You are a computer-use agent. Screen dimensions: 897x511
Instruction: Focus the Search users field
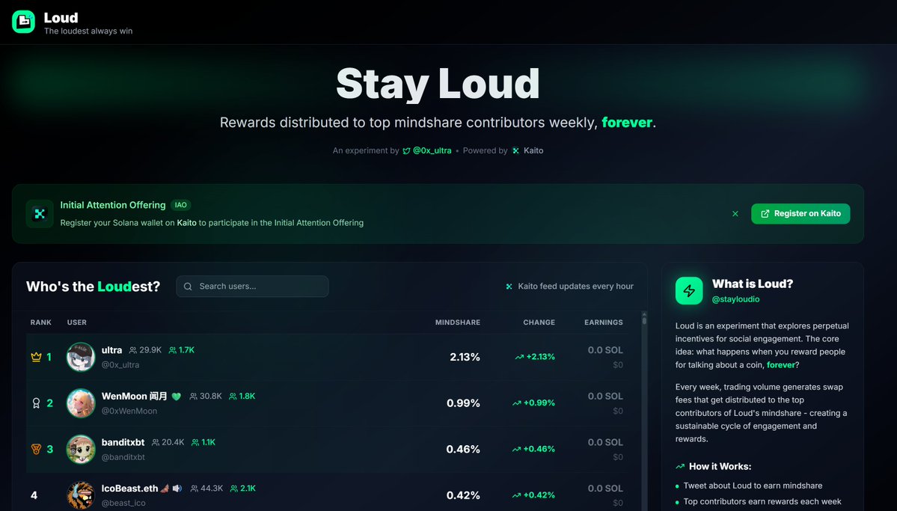252,286
